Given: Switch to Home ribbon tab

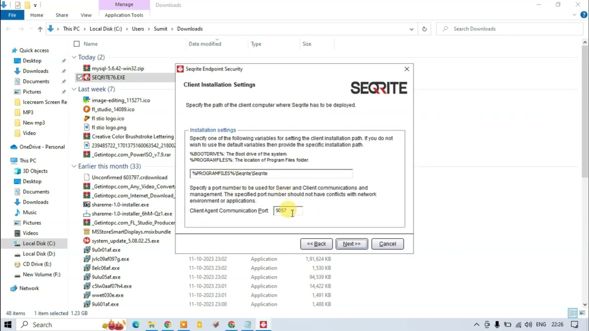Looking at the screenshot, I should coord(36,15).
